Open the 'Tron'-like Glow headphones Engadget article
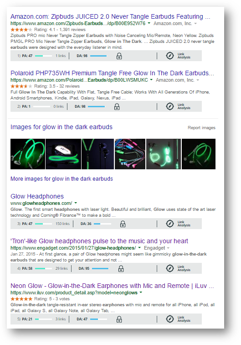This screenshot has height=345, width=241. pos(99,241)
